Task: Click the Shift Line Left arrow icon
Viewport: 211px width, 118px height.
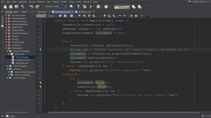Action: tap(120, 16)
